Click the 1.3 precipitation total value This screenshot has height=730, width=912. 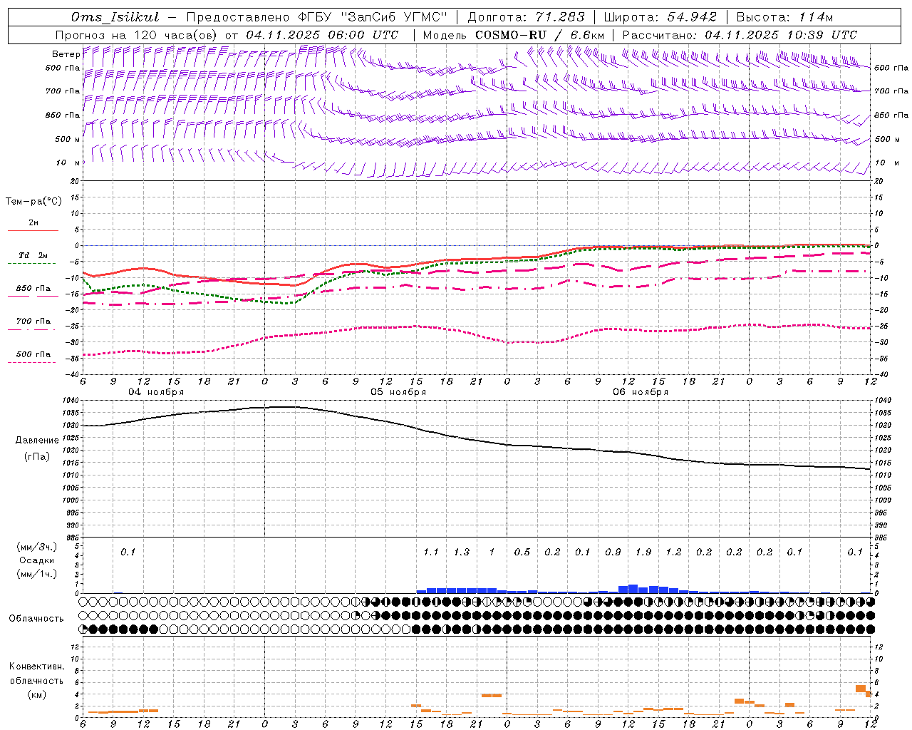[x=462, y=552]
